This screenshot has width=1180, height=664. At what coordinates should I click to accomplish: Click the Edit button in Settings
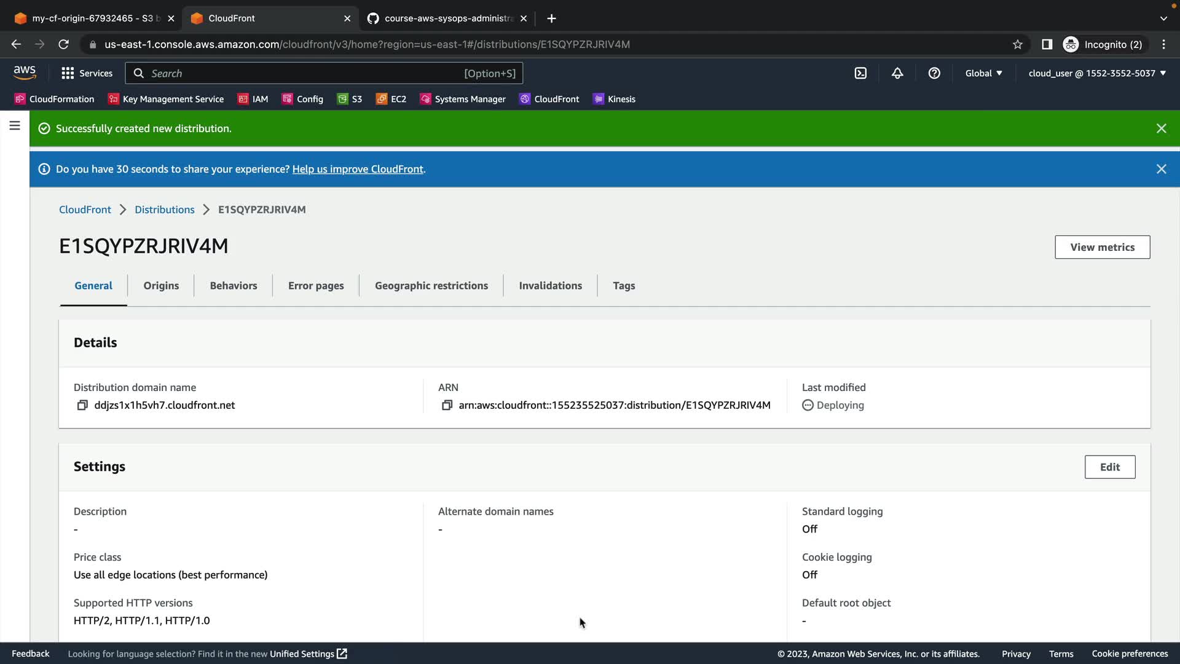tap(1109, 467)
